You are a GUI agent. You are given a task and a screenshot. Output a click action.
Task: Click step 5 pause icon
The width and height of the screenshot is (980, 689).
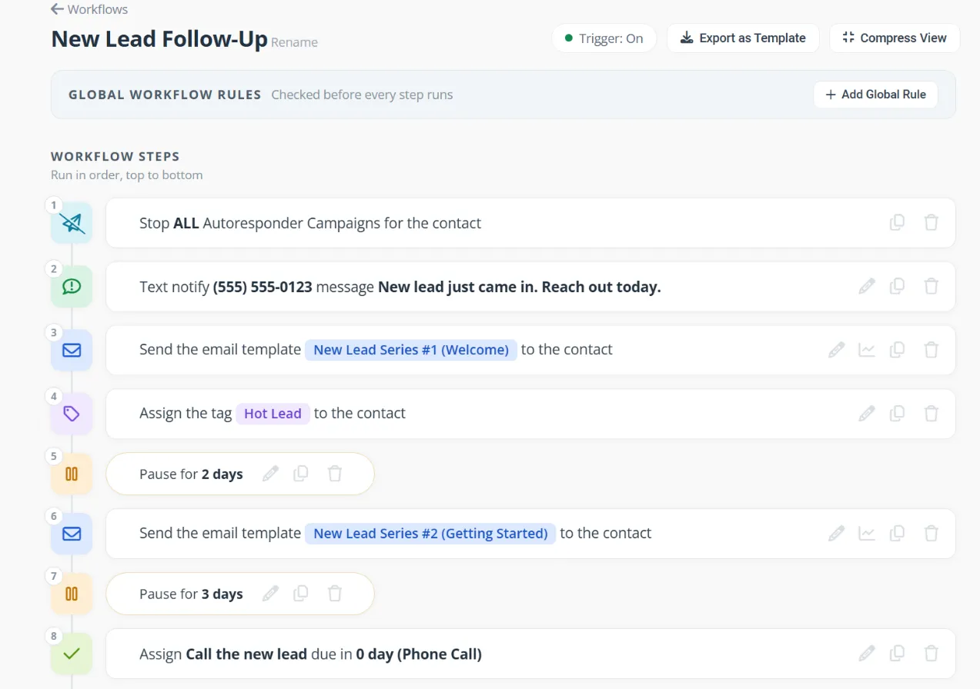point(72,474)
